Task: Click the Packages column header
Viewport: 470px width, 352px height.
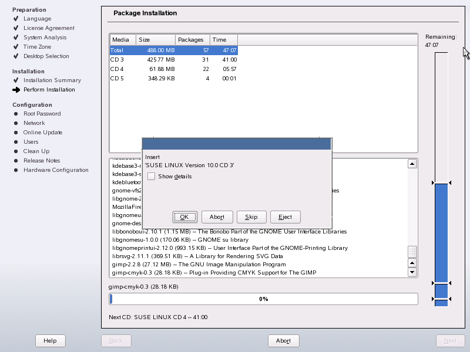Action: click(193, 40)
